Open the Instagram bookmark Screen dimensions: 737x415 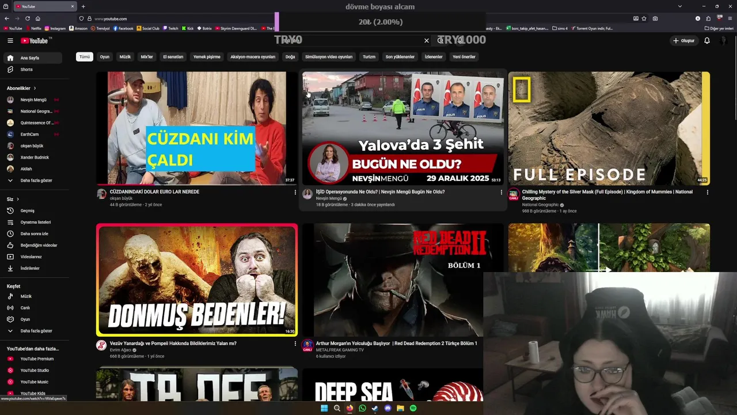point(55,28)
